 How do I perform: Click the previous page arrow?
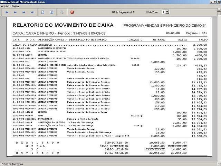tap(15, 12)
